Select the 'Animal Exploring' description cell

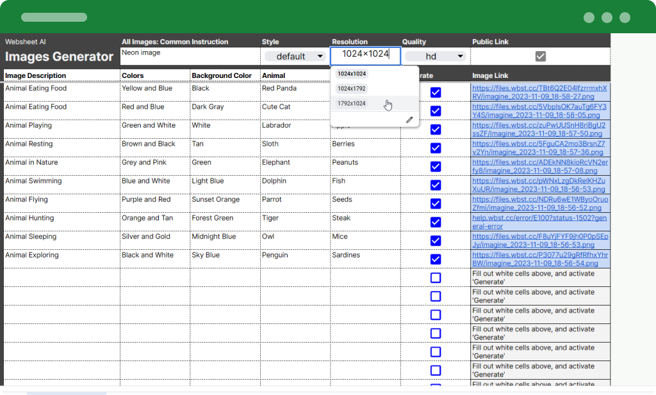pos(62,259)
